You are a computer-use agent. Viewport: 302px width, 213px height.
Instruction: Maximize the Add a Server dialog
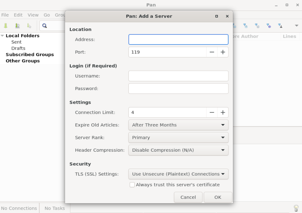click(216, 16)
